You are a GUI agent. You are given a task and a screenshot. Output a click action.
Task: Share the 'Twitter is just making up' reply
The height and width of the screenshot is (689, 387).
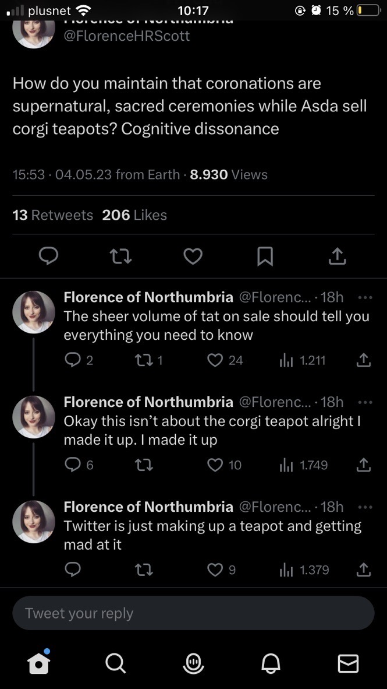coord(363,570)
